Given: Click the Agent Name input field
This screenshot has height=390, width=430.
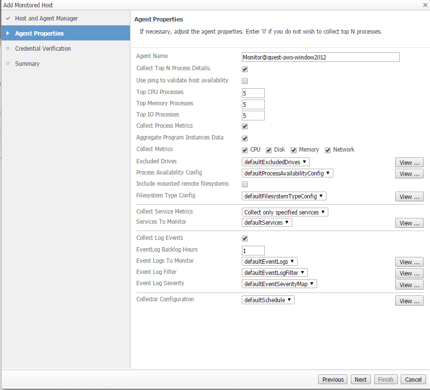Looking at the screenshot, I should click(x=321, y=57).
